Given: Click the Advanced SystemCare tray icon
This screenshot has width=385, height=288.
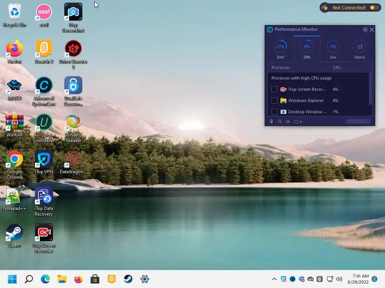Looking at the screenshot, I should (x=293, y=279).
